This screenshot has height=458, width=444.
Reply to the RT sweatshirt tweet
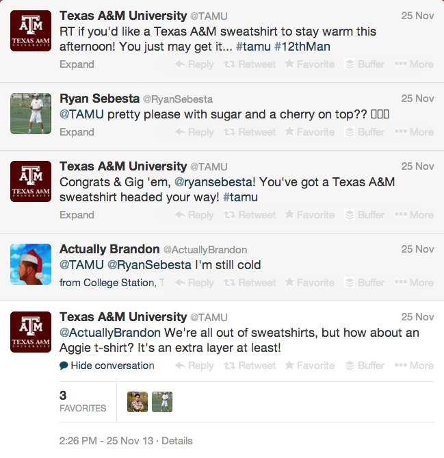(194, 64)
